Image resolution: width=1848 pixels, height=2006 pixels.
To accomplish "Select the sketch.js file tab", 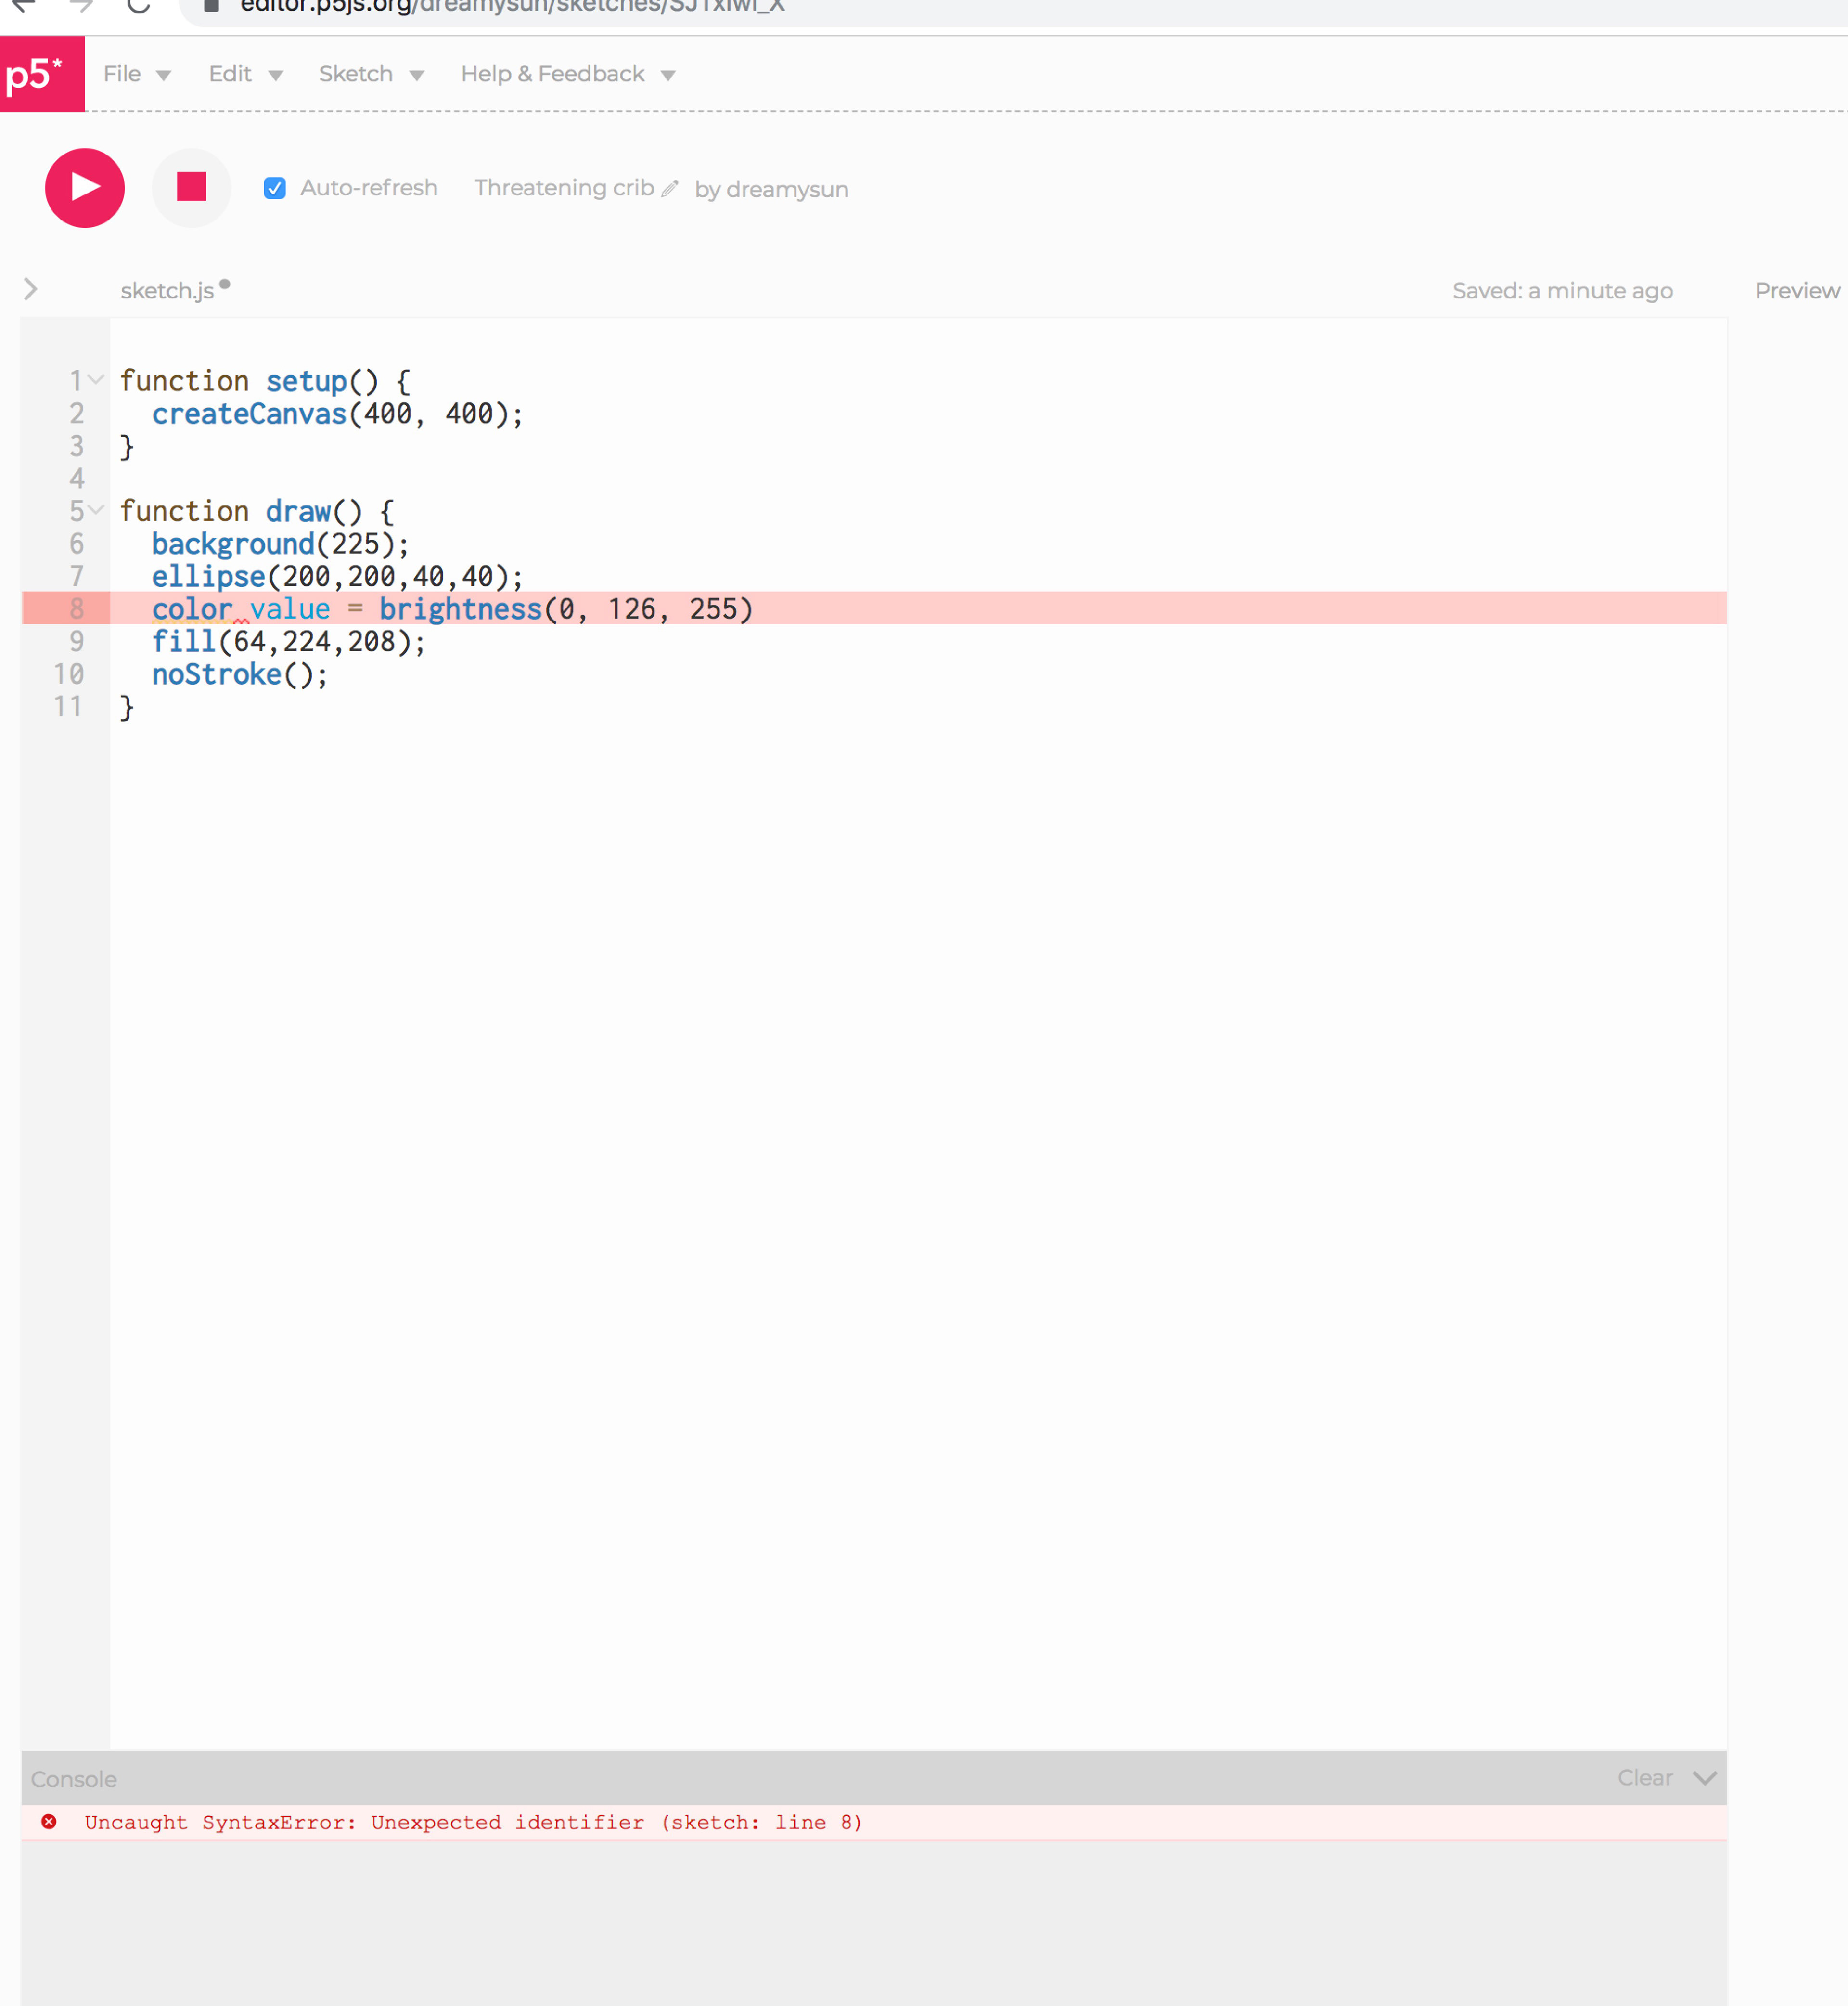I will pos(167,290).
